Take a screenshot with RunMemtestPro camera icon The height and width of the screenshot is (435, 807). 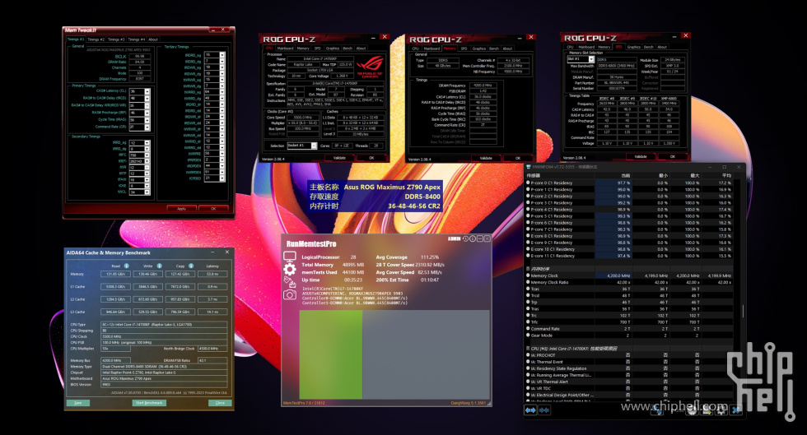(x=290, y=294)
